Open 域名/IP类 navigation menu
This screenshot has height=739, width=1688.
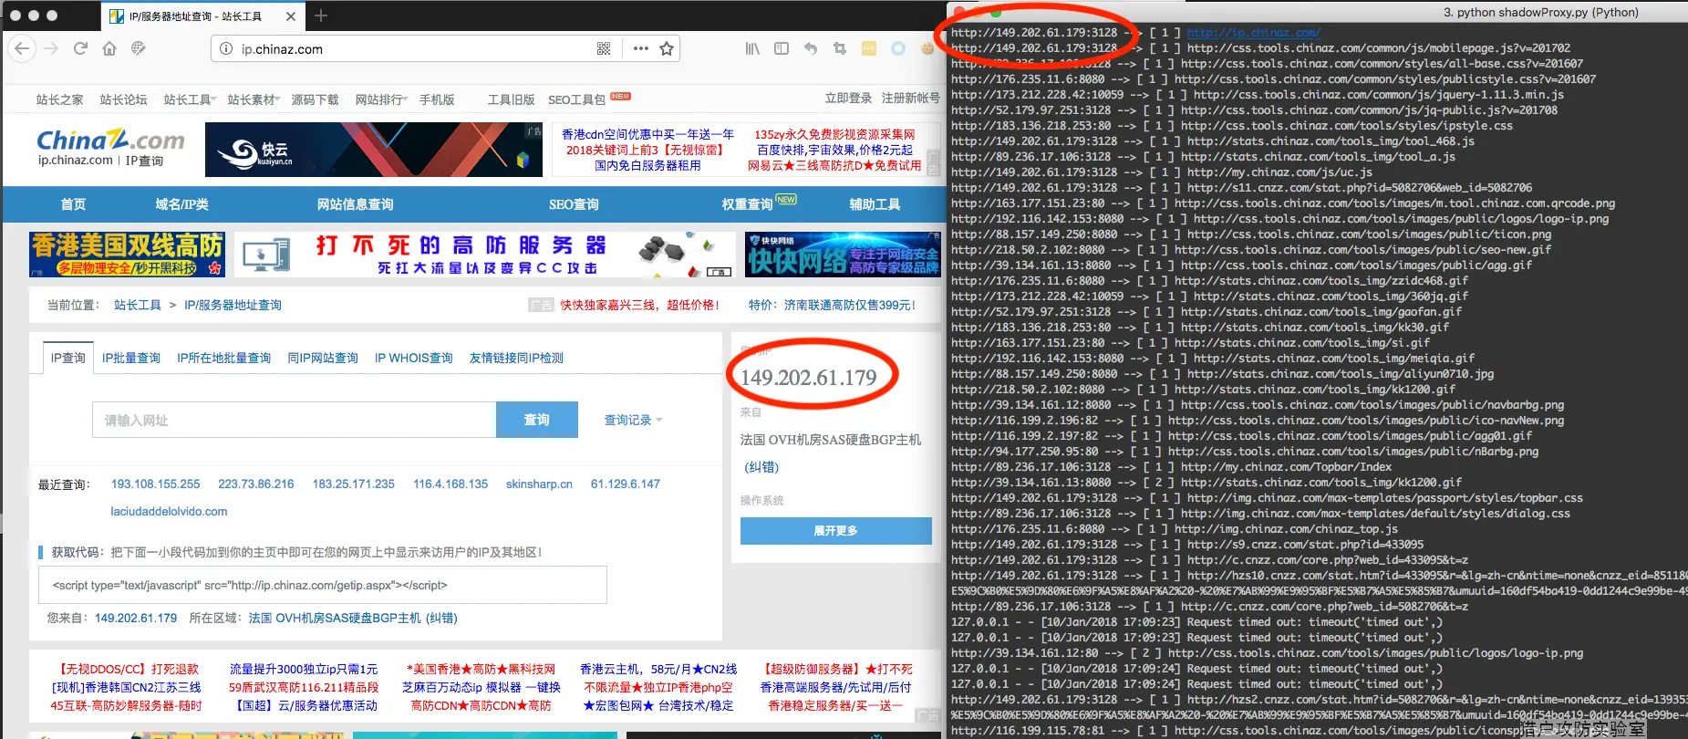pyautogui.click(x=182, y=204)
